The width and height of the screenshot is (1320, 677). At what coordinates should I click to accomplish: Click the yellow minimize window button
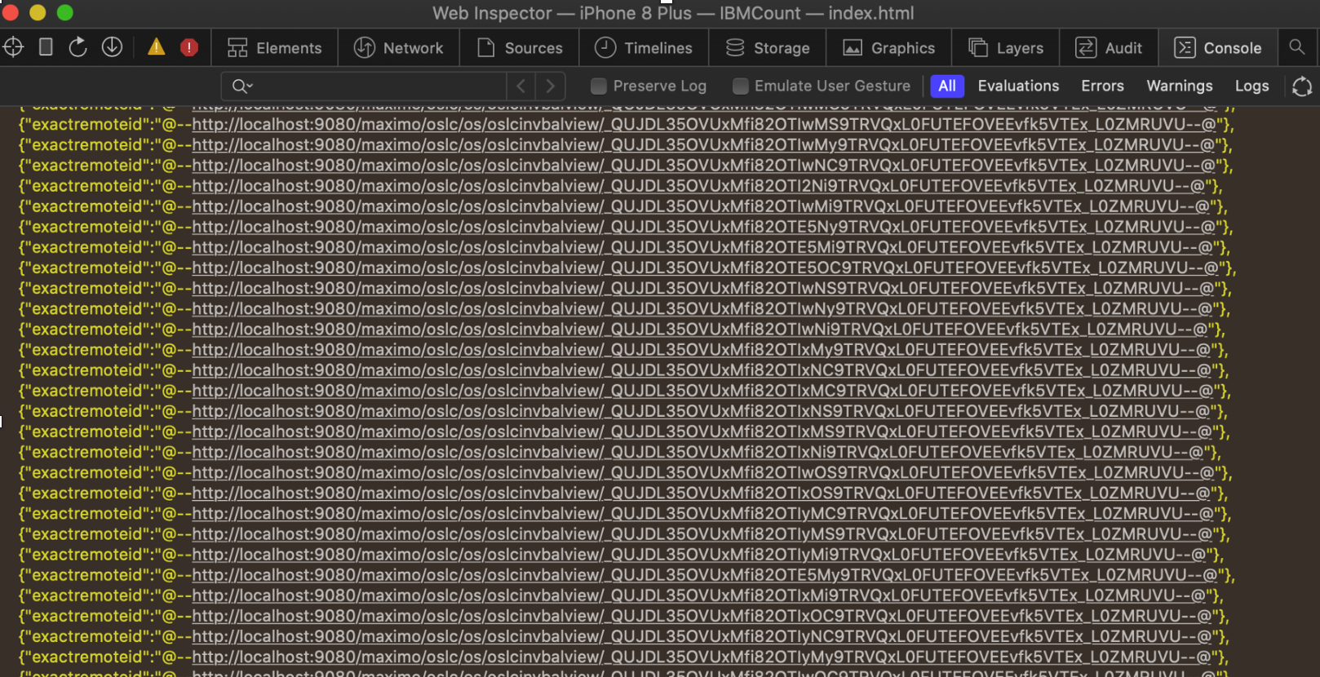(x=38, y=12)
